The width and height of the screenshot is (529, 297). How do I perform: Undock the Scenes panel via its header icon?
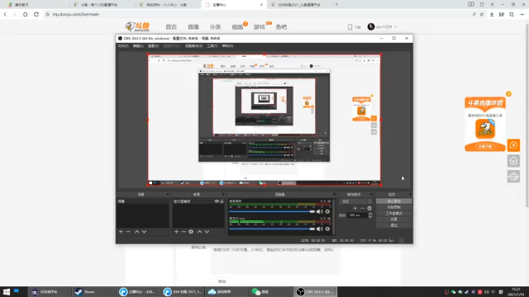167,195
